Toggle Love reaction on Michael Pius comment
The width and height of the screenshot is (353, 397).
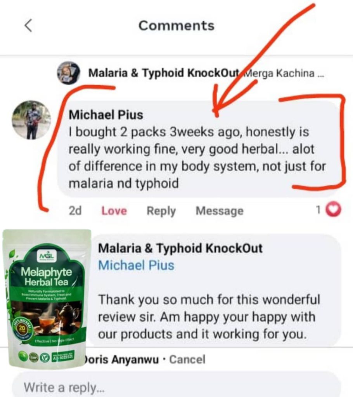[114, 211]
